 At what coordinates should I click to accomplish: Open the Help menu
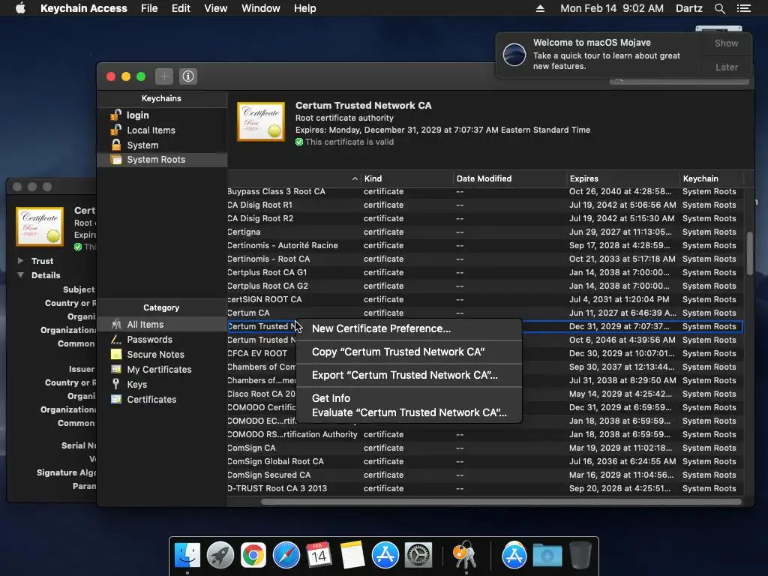point(304,8)
